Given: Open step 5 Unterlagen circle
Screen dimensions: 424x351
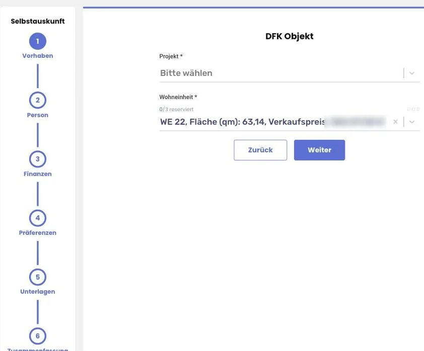Looking at the screenshot, I should pyautogui.click(x=38, y=277).
